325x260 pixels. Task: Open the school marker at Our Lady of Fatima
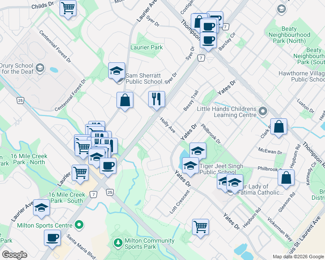235,183
